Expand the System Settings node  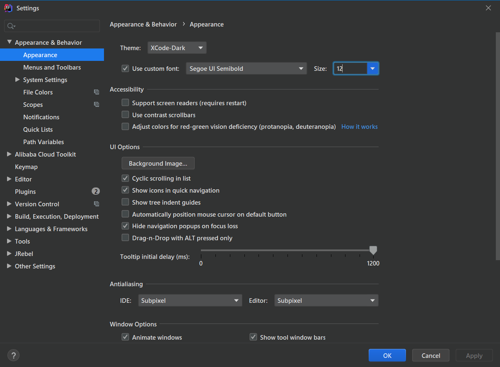click(x=17, y=80)
